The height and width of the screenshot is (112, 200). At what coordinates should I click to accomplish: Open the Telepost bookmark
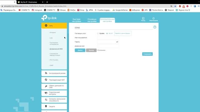[x=169, y=10]
